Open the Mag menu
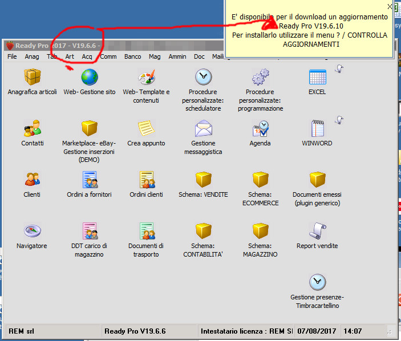 point(155,56)
